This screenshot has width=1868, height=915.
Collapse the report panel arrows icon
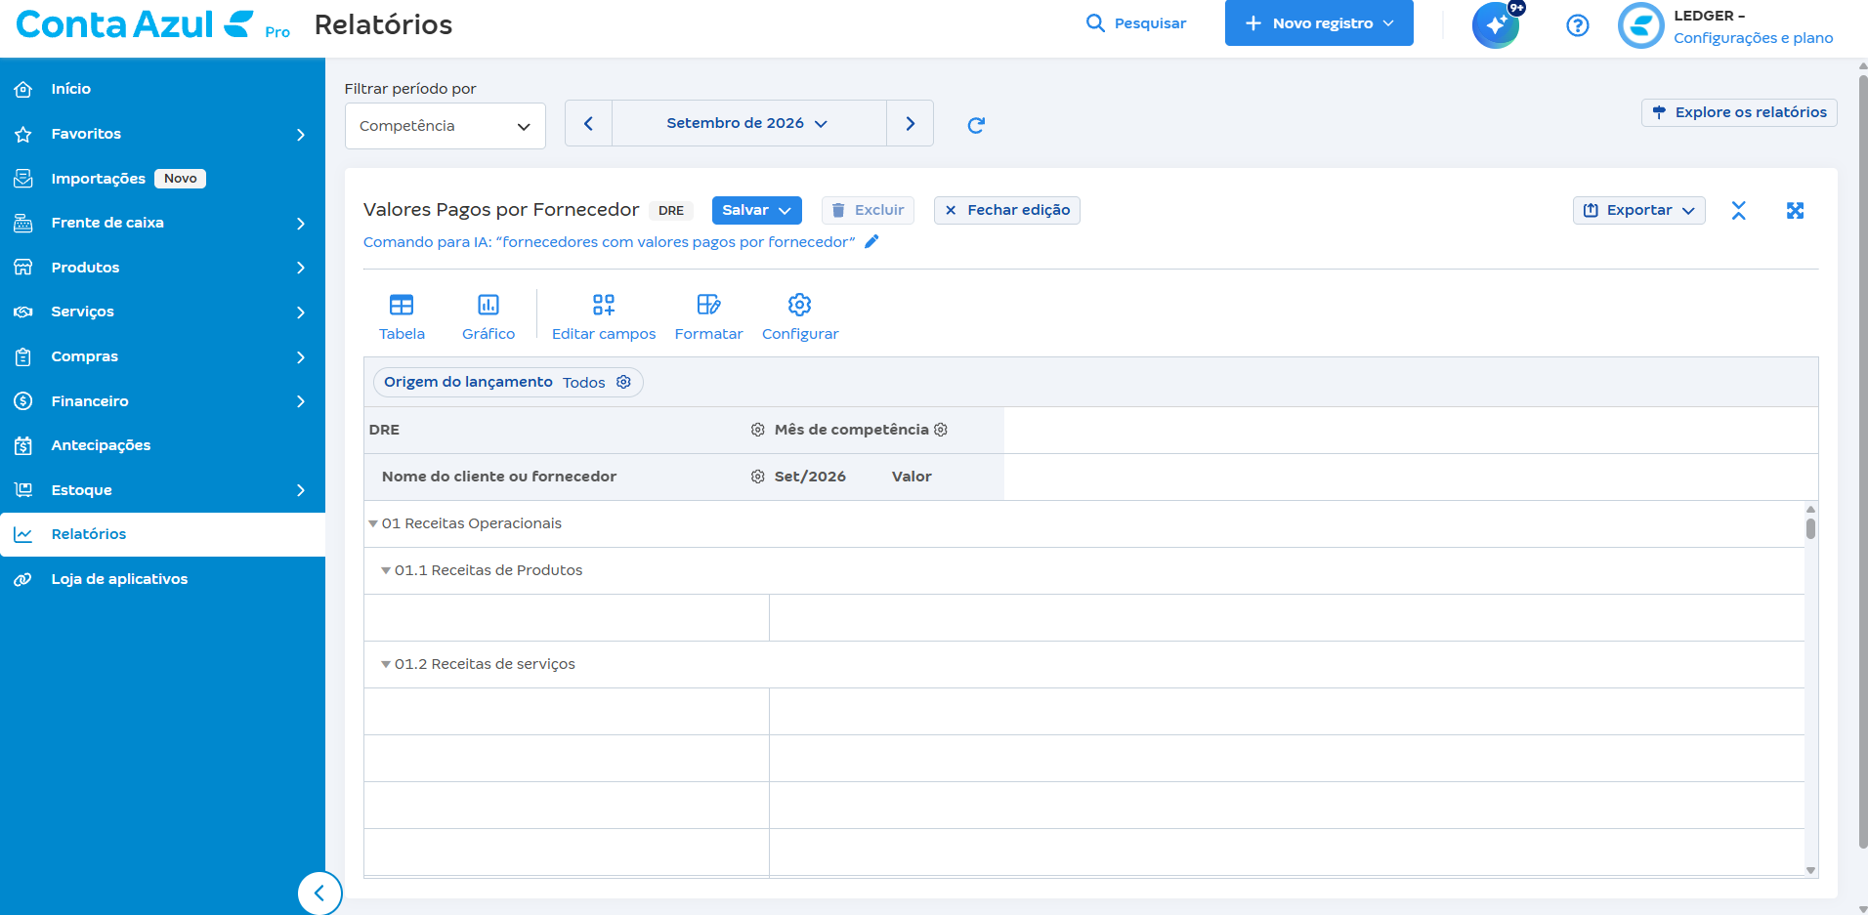point(1738,210)
